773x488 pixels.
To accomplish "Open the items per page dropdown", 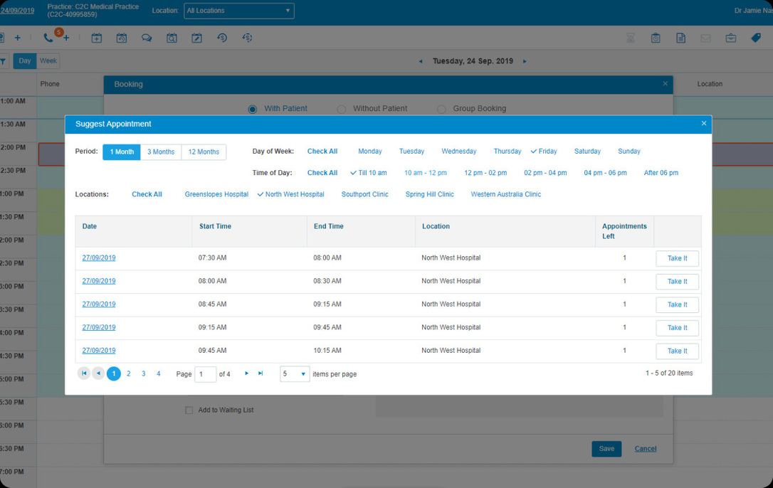I will point(295,373).
